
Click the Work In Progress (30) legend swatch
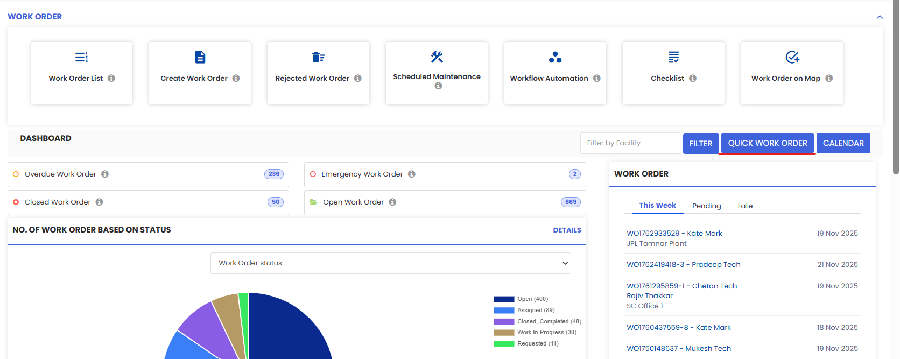point(504,333)
